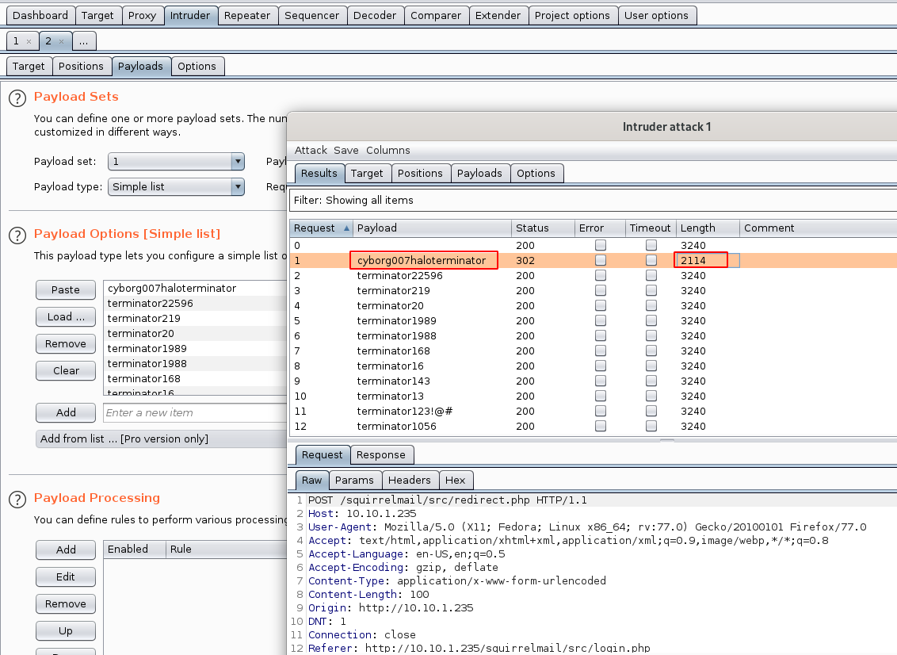Click the help icon beside Payload Sets
The height and width of the screenshot is (655, 897).
coord(17,97)
